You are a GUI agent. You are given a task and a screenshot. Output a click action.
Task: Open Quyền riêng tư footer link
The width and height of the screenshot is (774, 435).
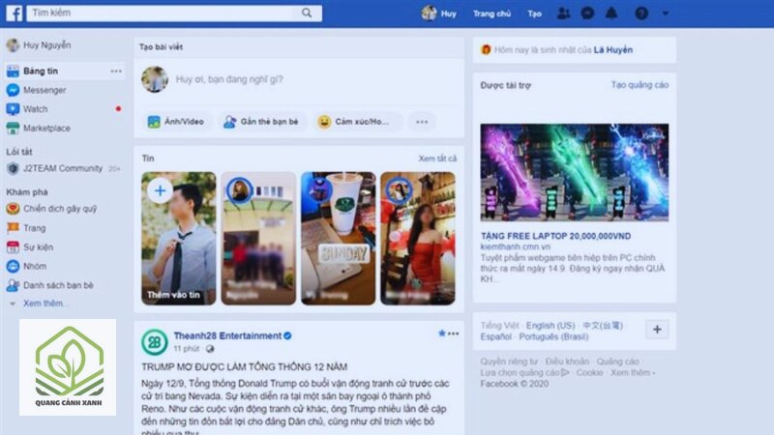(509, 362)
